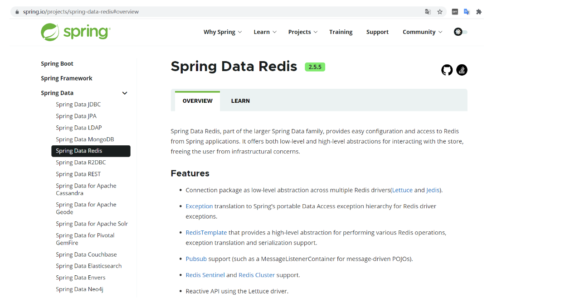Select Spring Data R2DBC in sidebar
580x302 pixels.
pyautogui.click(x=81, y=163)
